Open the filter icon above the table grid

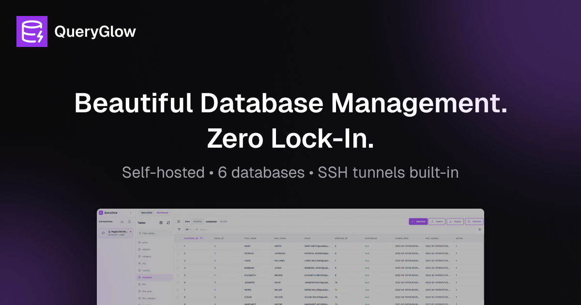[179, 229]
